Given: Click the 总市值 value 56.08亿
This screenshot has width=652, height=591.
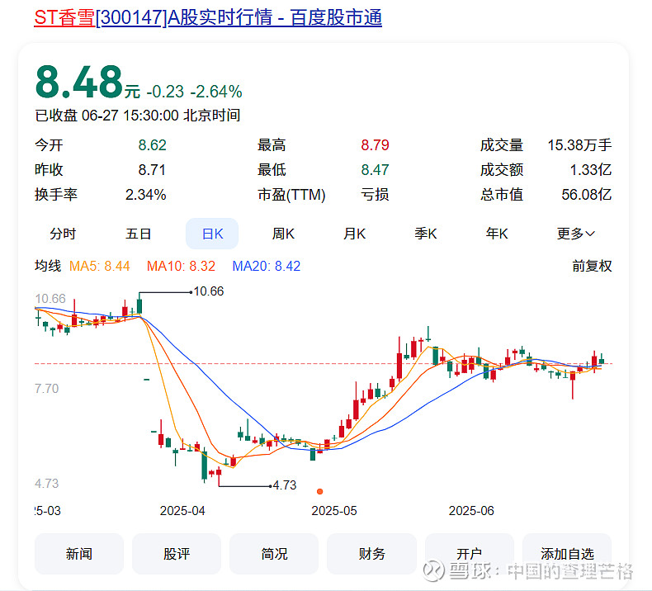Looking at the screenshot, I should [586, 194].
